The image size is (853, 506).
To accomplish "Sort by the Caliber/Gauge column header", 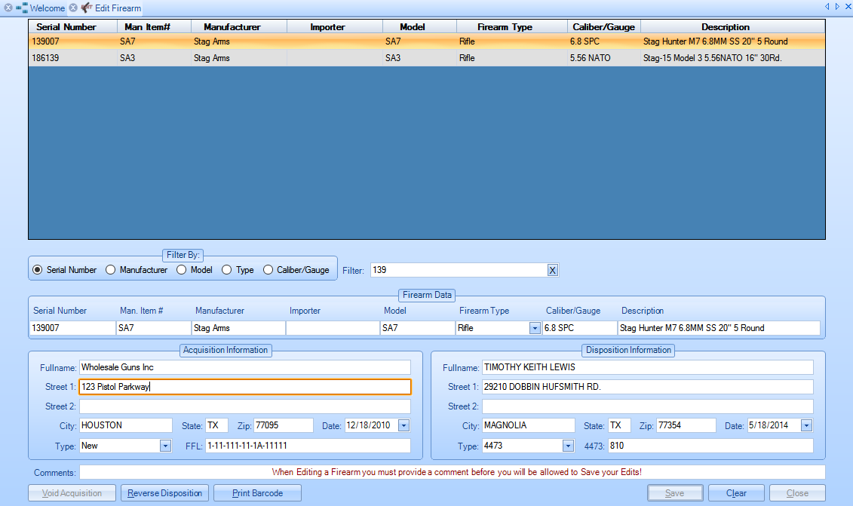I will (x=604, y=26).
